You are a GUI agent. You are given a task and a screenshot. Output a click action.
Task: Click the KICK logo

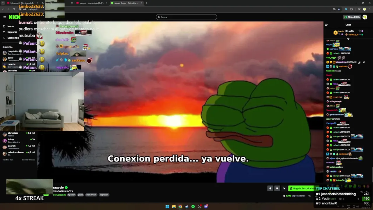(x=15, y=17)
